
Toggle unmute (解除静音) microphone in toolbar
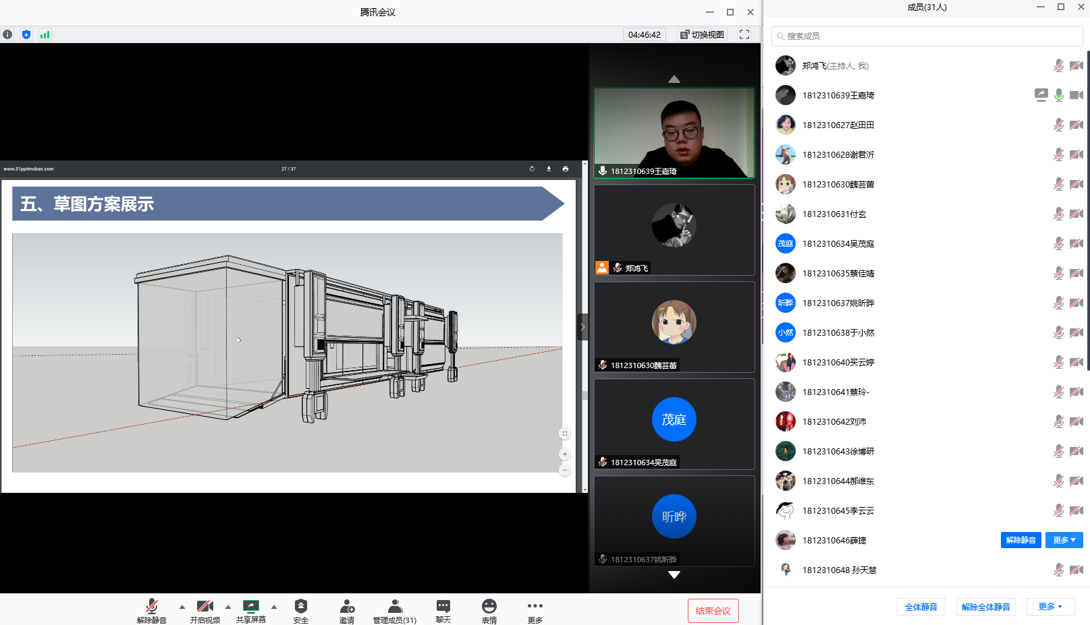(x=152, y=607)
